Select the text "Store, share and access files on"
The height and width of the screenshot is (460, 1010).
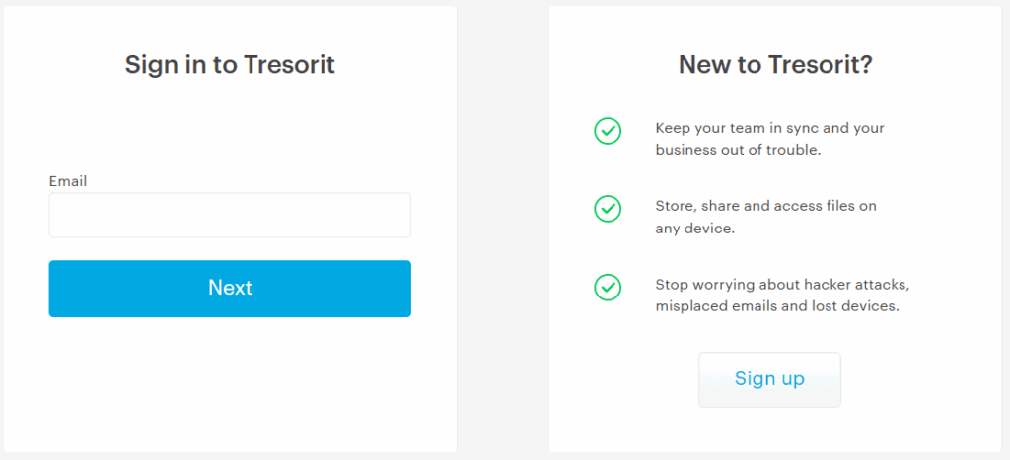point(765,206)
